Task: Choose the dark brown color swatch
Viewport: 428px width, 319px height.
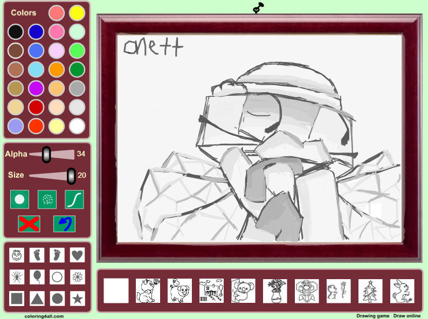Action: click(16, 51)
